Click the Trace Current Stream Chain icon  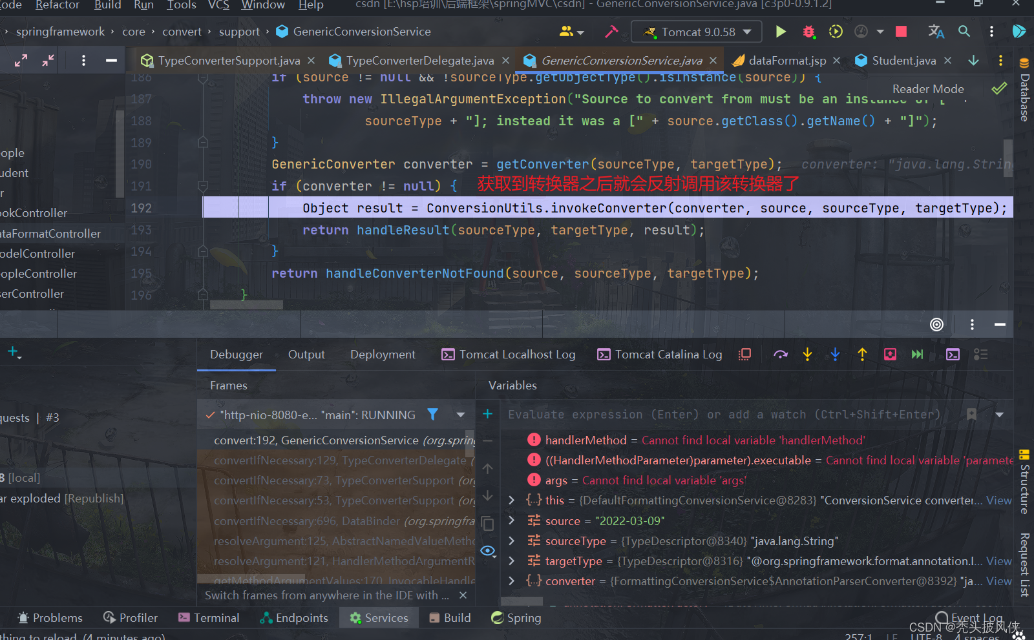pos(981,355)
